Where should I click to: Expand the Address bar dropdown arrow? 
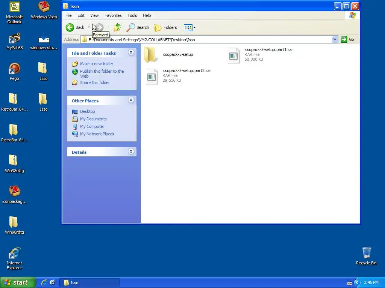tap(335, 39)
